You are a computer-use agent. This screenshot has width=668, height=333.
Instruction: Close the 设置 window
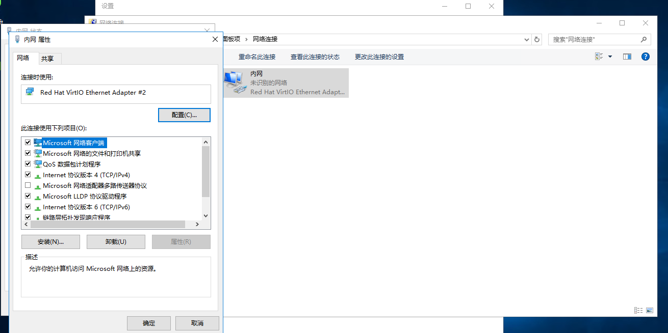tap(492, 6)
